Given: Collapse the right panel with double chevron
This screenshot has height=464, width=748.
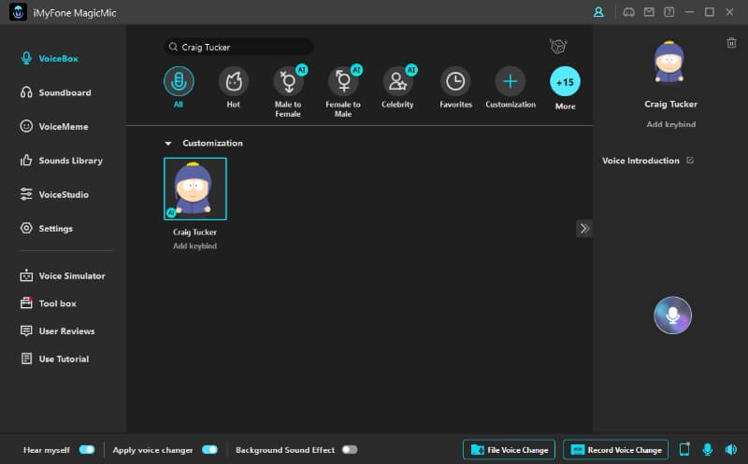Looking at the screenshot, I should click(583, 229).
